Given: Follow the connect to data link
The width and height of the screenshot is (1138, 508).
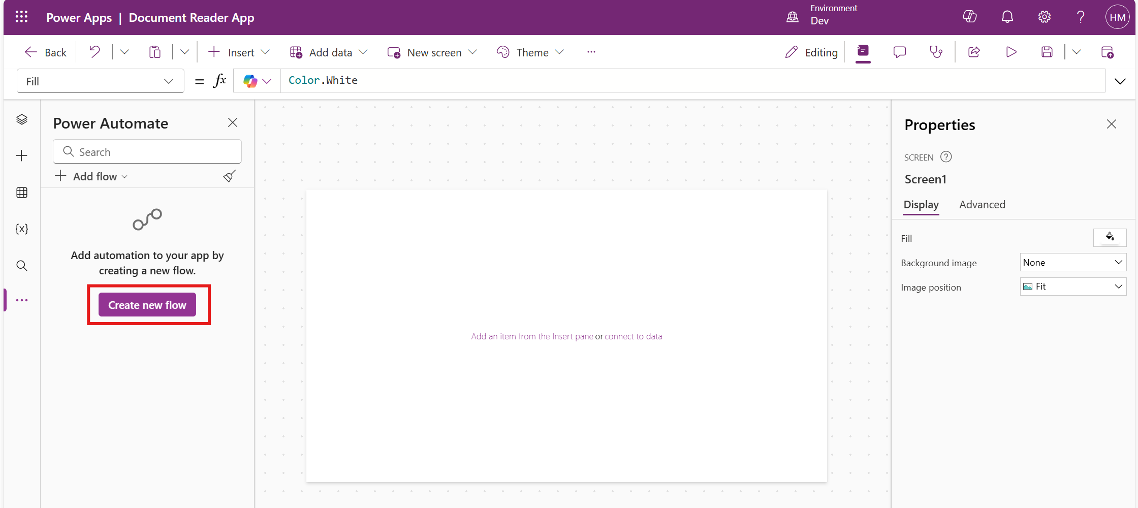Looking at the screenshot, I should point(633,336).
